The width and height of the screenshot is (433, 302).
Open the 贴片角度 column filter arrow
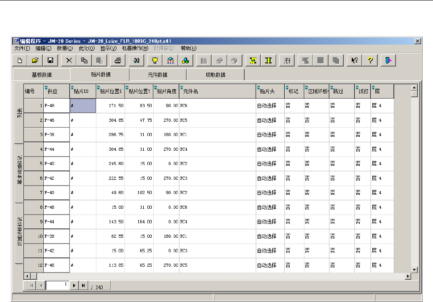coord(156,87)
